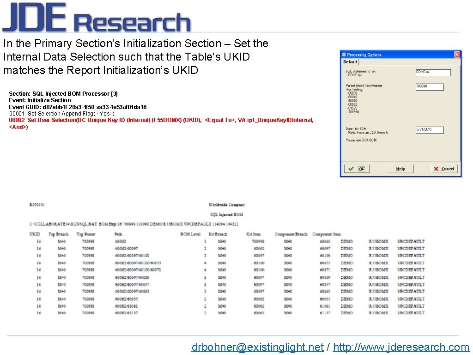Click 'Parent (short) Item Number' label

pyautogui.click(x=364, y=86)
